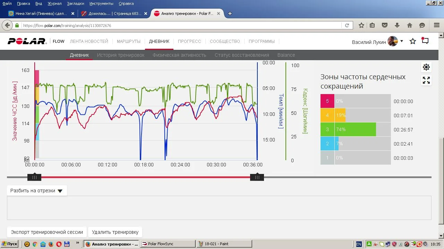
Task: Open Polar notifications flag icon
Action: coord(425,41)
